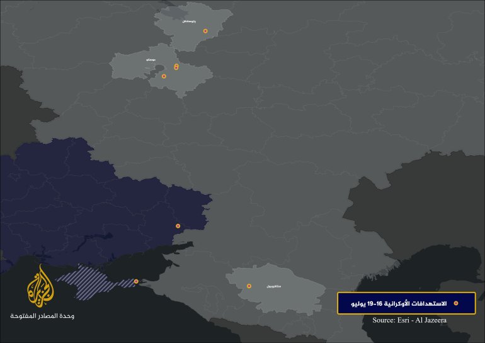Screen dimensions: 485x343
Task: Click the golden Al Jazeera logo
Action: 40,286
